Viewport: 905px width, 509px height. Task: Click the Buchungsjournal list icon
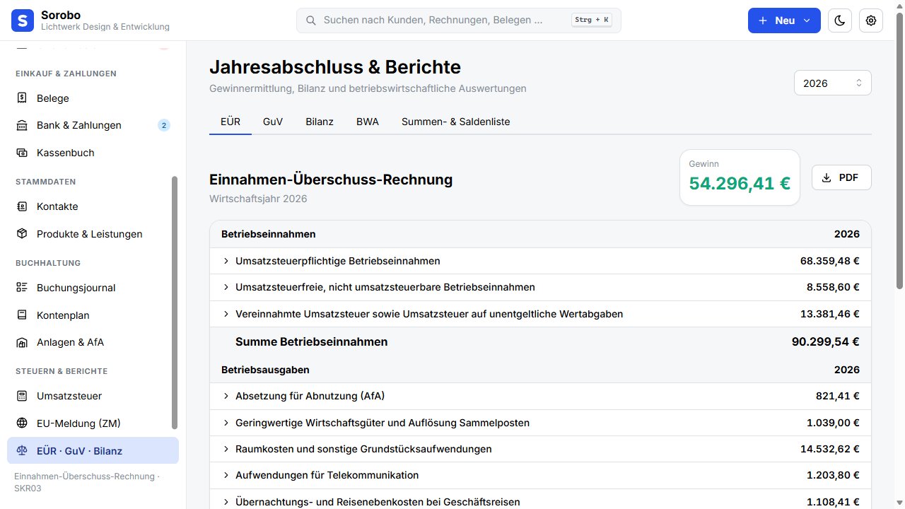23,288
